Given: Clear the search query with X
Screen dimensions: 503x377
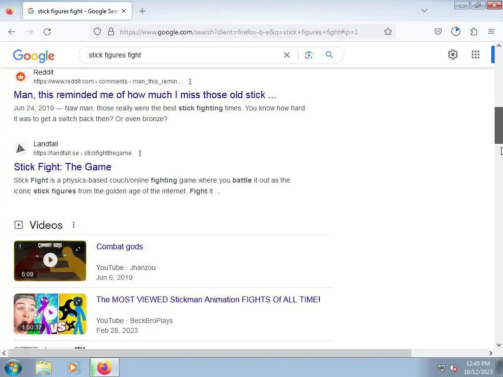Looking at the screenshot, I should pyautogui.click(x=287, y=55).
